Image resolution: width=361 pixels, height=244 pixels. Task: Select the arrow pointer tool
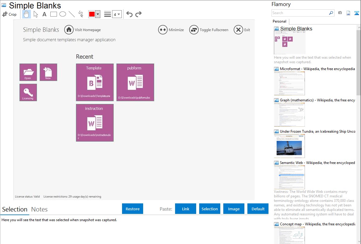(36, 14)
